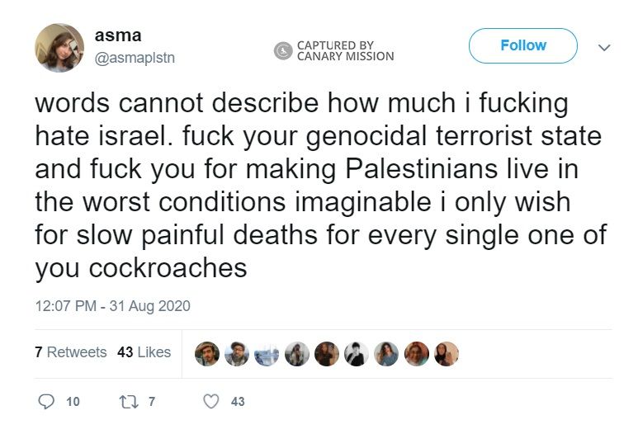The width and height of the screenshot is (638, 434).
Task: Click the @asmaplstn handle
Action: (135, 58)
